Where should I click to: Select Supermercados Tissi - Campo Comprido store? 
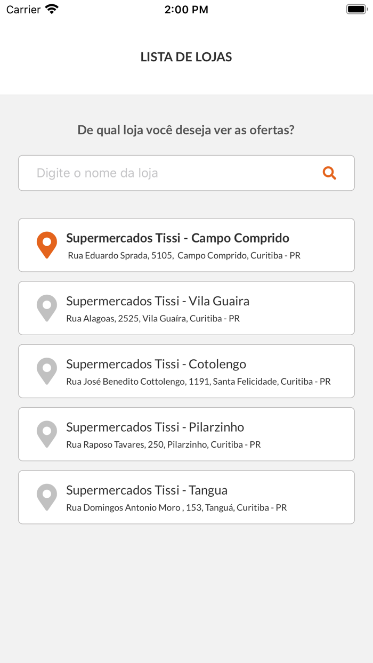tap(186, 245)
